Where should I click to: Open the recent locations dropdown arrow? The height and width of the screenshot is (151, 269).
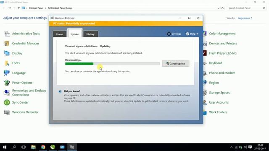tap(14, 8)
